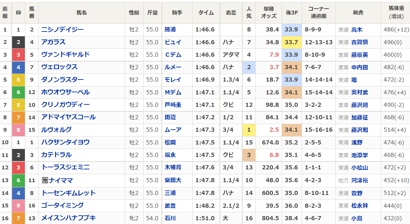
Task: Open jockey page 戸崎圭
Action: [x=173, y=105]
